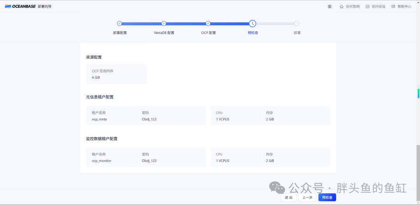Screen dimensions: 420x205
Task: Go back with the 上一步 button
Action: 307,198
